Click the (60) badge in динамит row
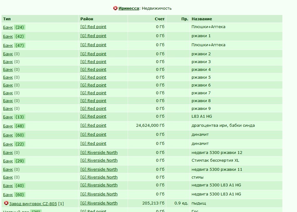The height and width of the screenshot is (212, 297). (x=20, y=135)
